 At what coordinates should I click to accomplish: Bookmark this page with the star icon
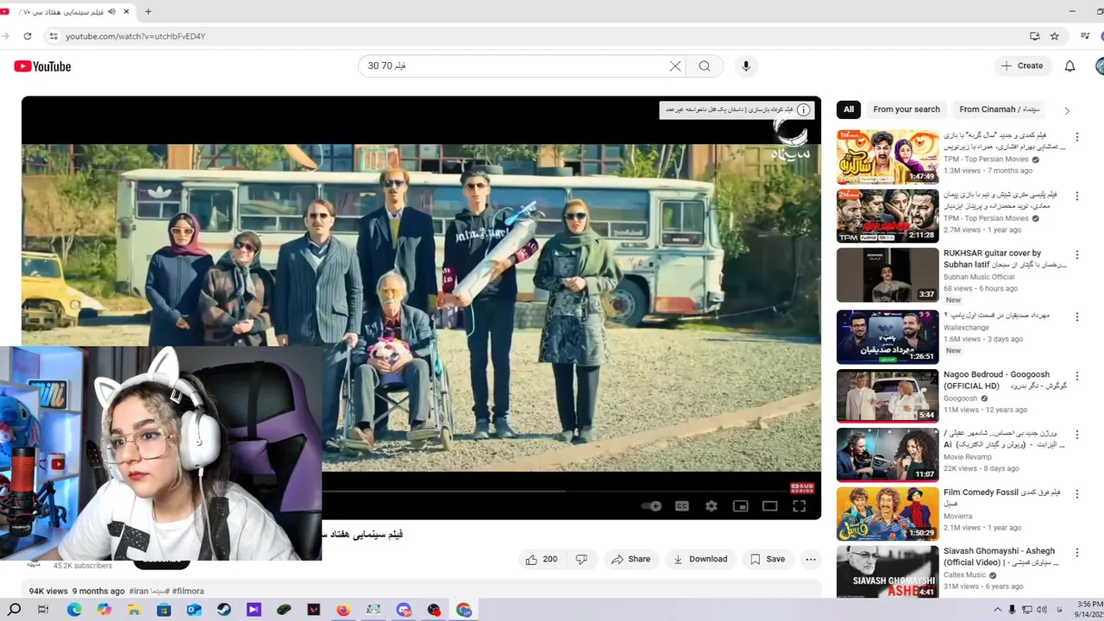pyautogui.click(x=1054, y=36)
